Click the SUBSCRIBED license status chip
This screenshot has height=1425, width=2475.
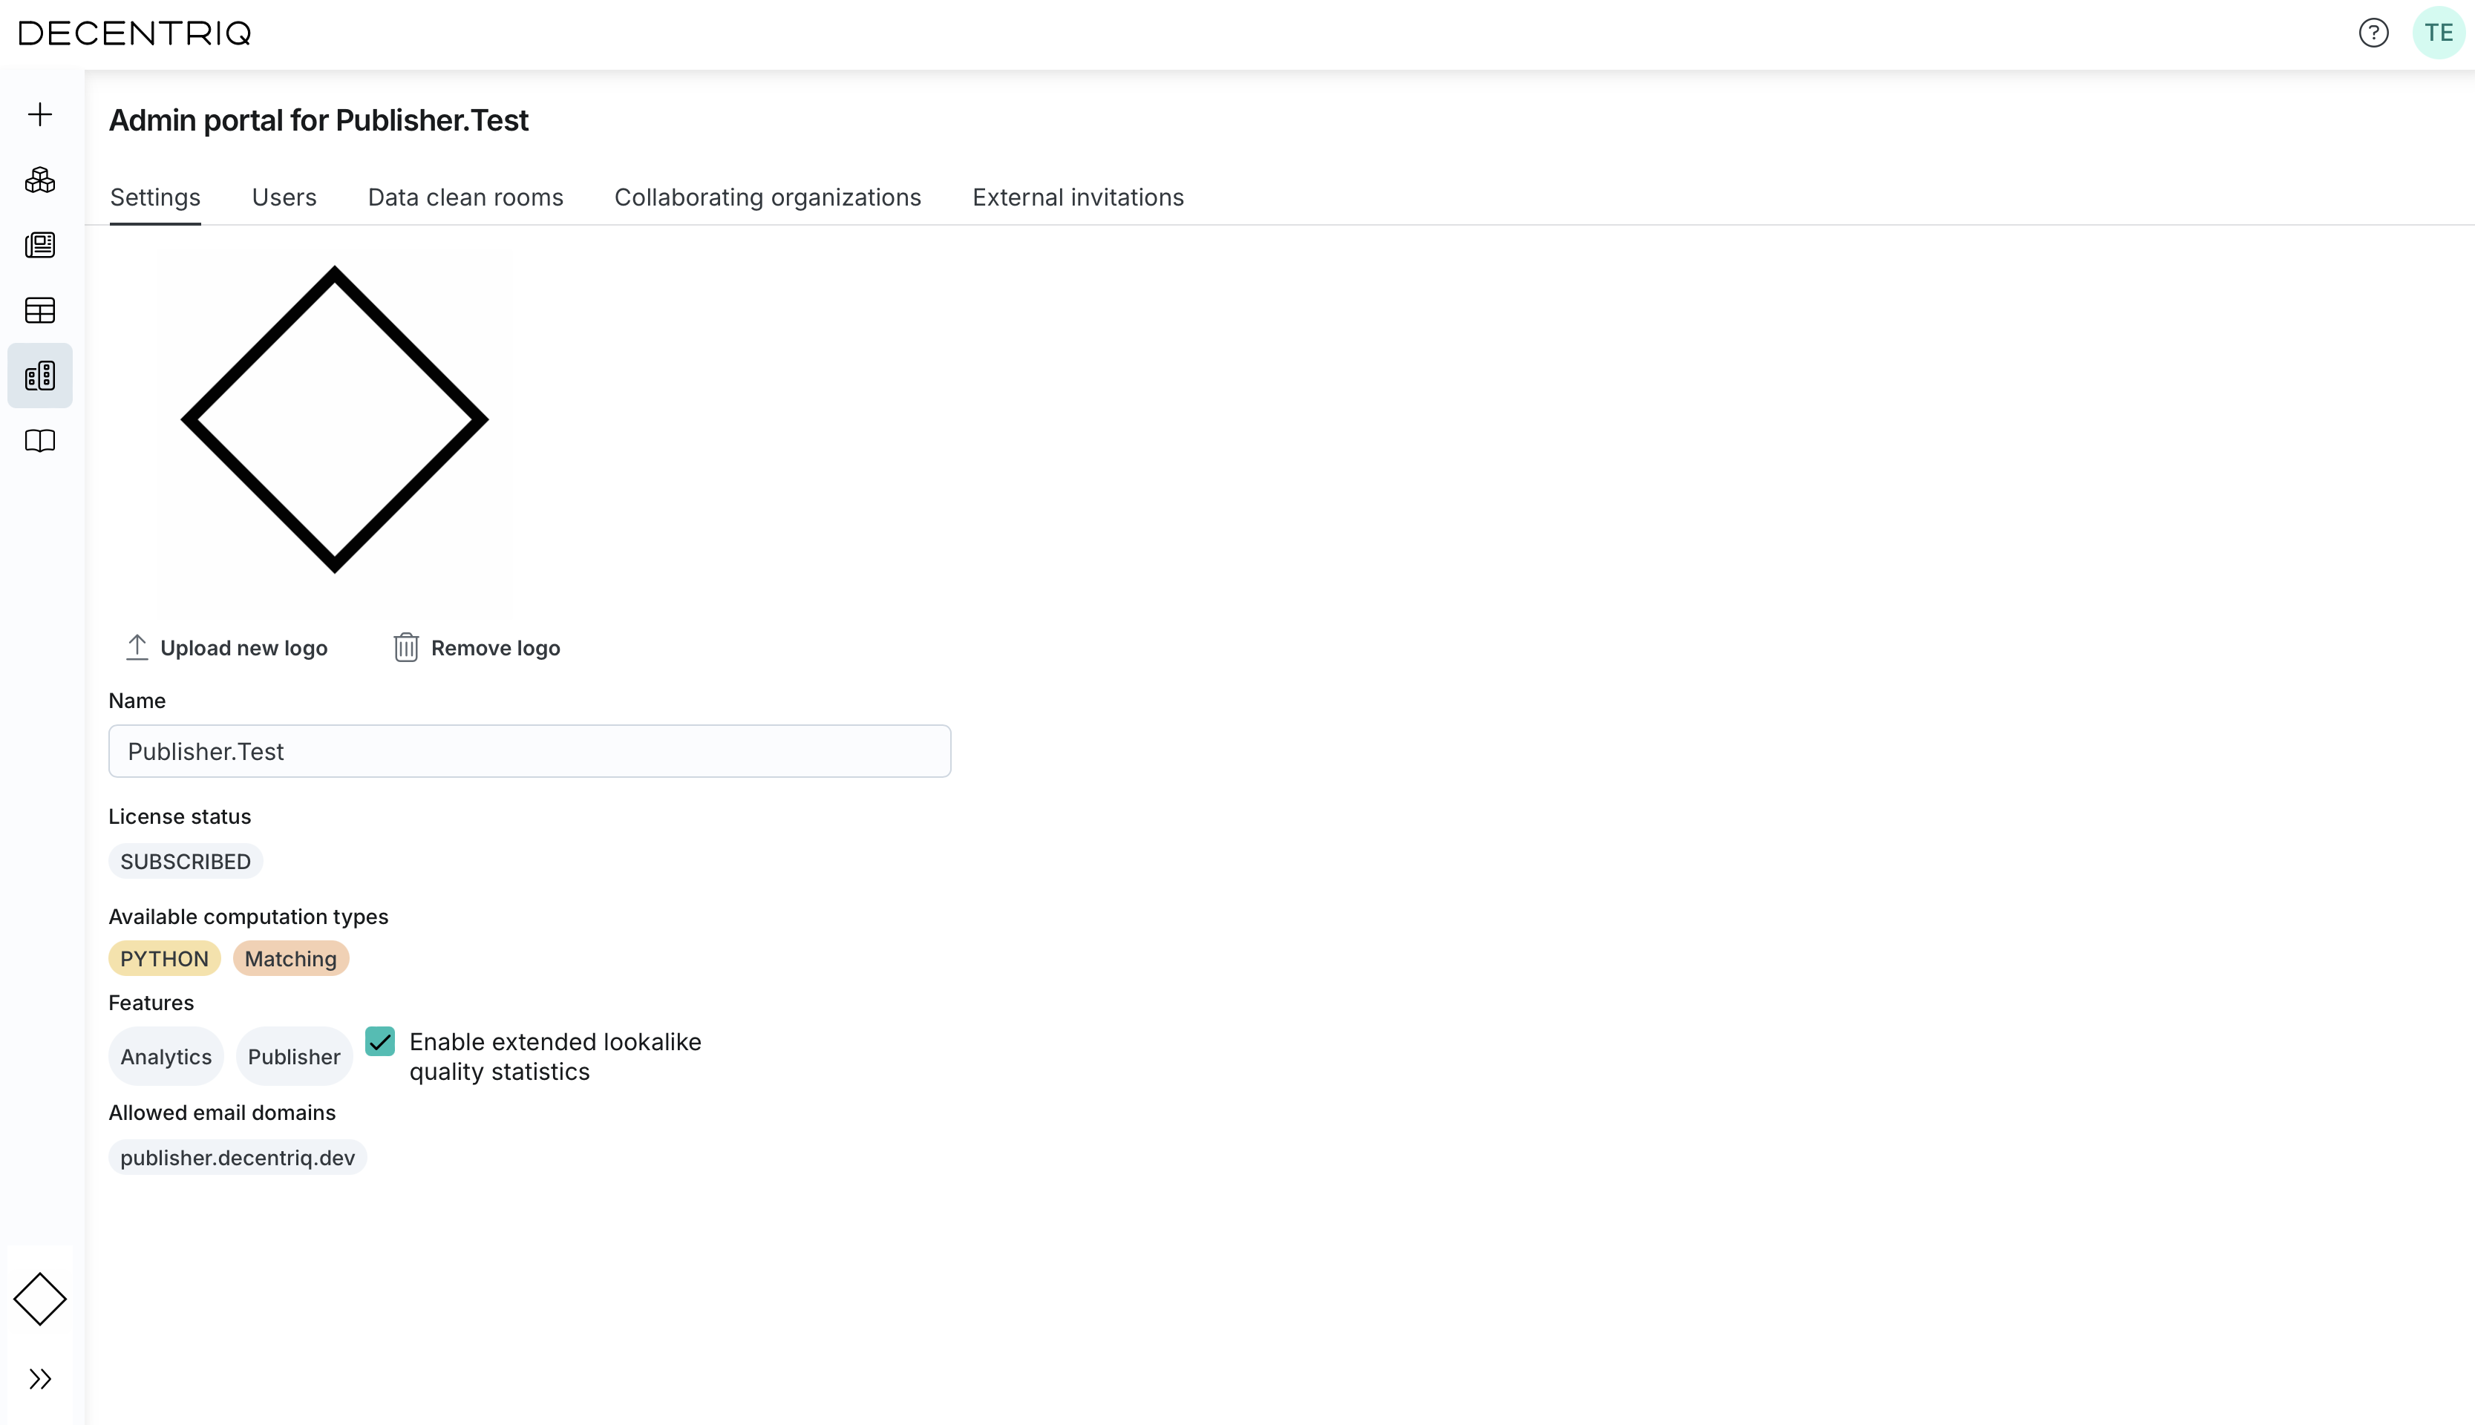coord(186,861)
